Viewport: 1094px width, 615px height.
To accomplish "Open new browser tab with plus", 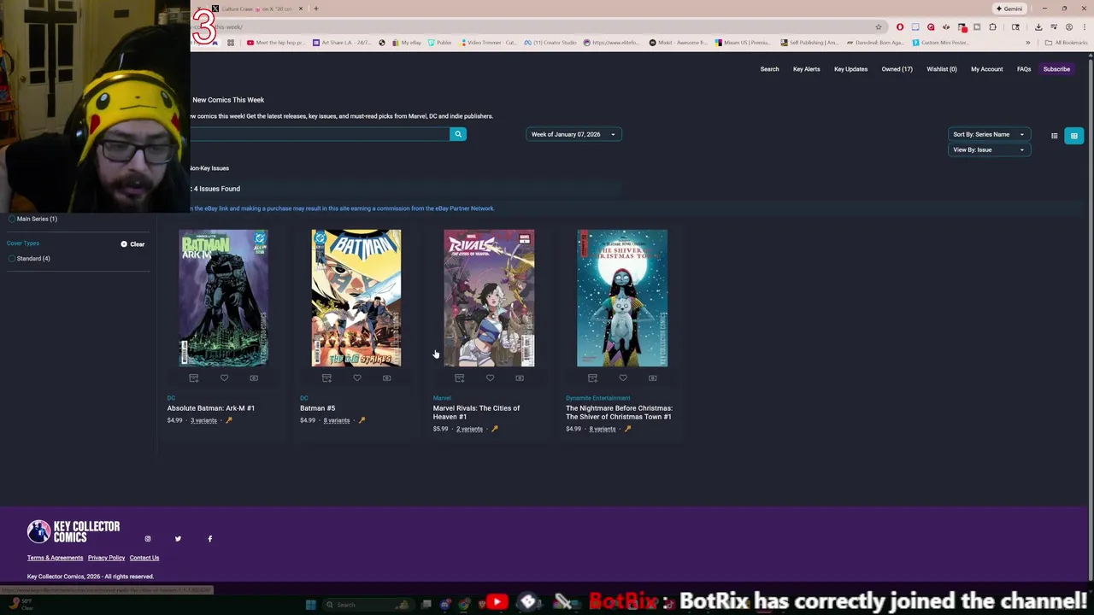I will point(315,9).
